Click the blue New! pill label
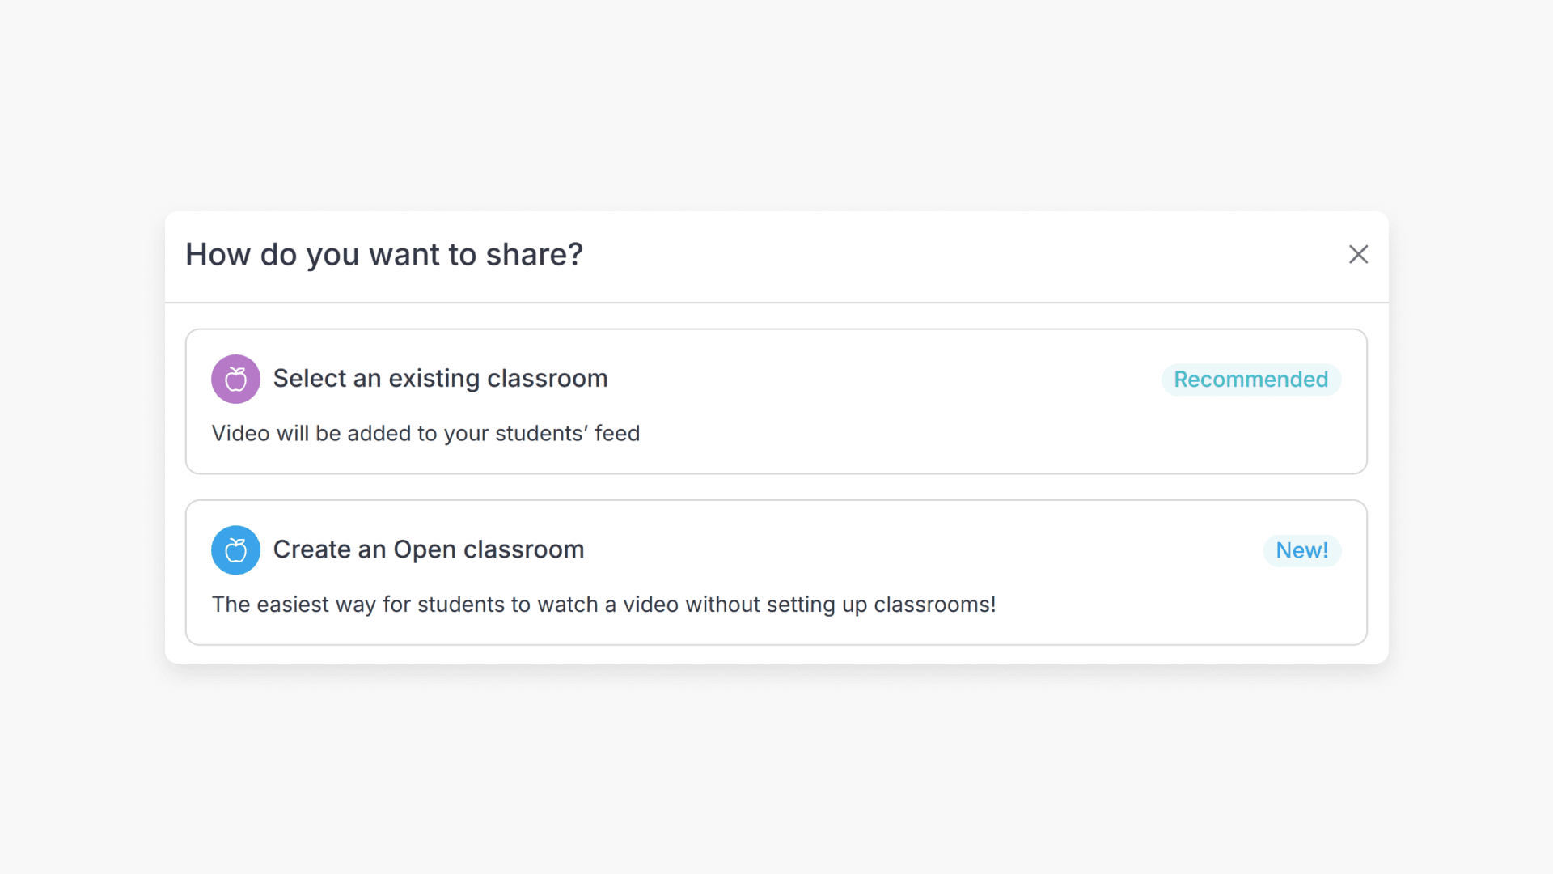The height and width of the screenshot is (874, 1553). [1301, 550]
